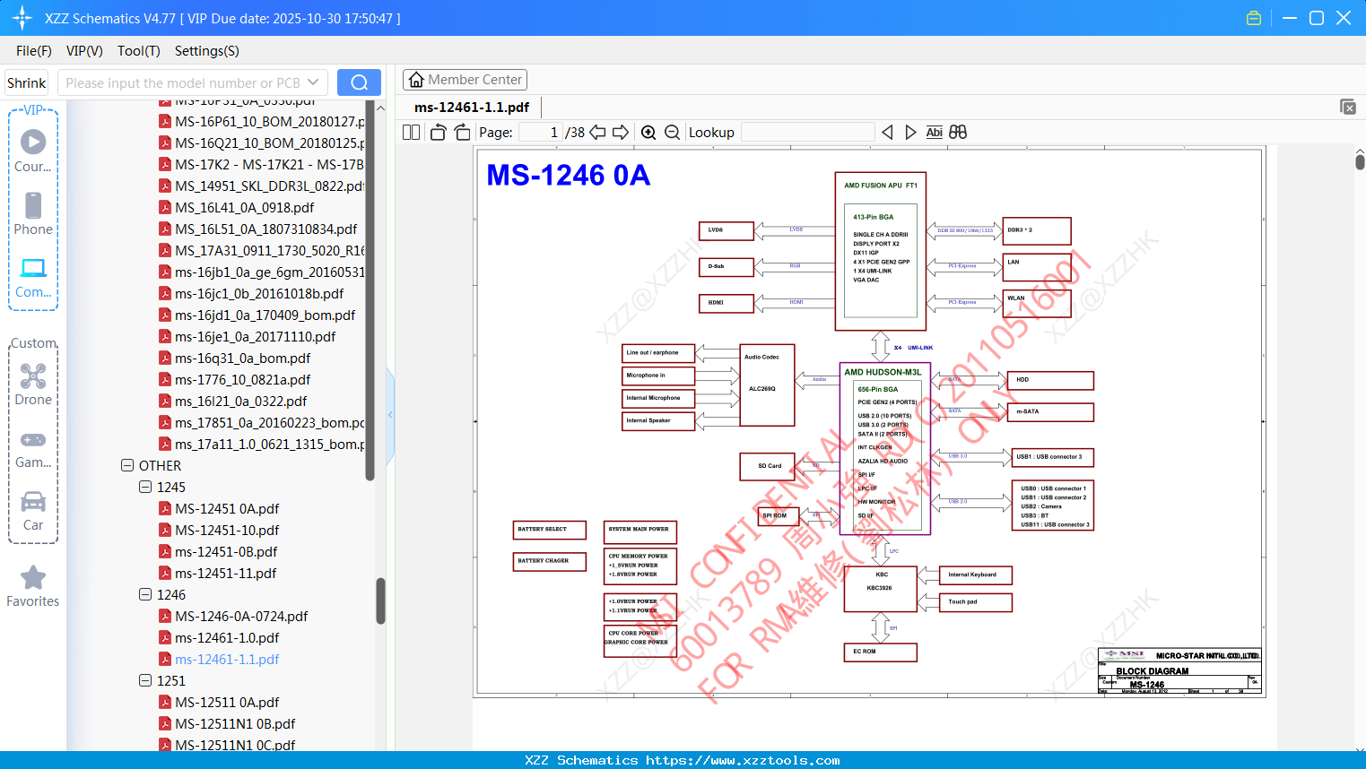Select the Phone category icon
This screenshot has width=1366, height=769.
[x=33, y=213]
